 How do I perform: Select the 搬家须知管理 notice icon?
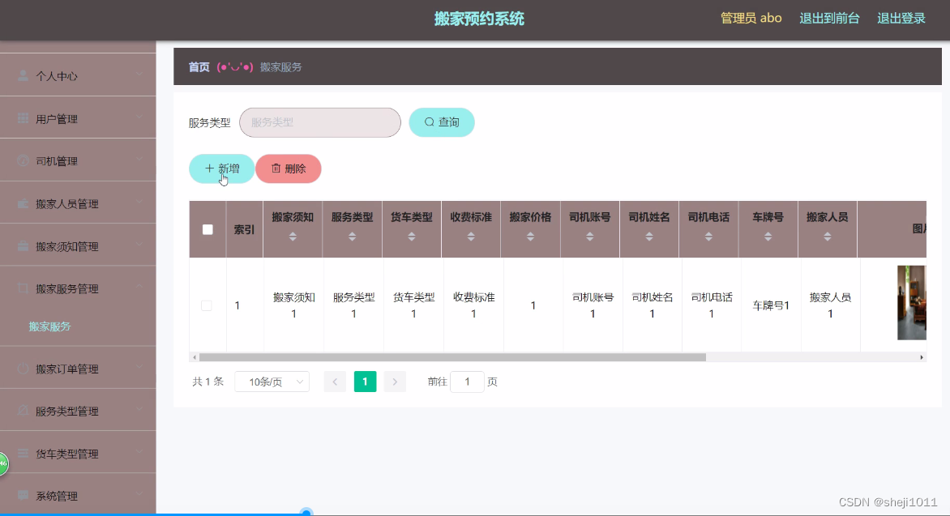[x=22, y=245]
